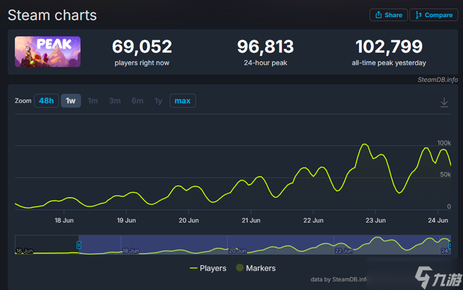Image resolution: width=463 pixels, height=290 pixels.
Task: Download the chart data via arrow icon
Action: click(x=444, y=103)
